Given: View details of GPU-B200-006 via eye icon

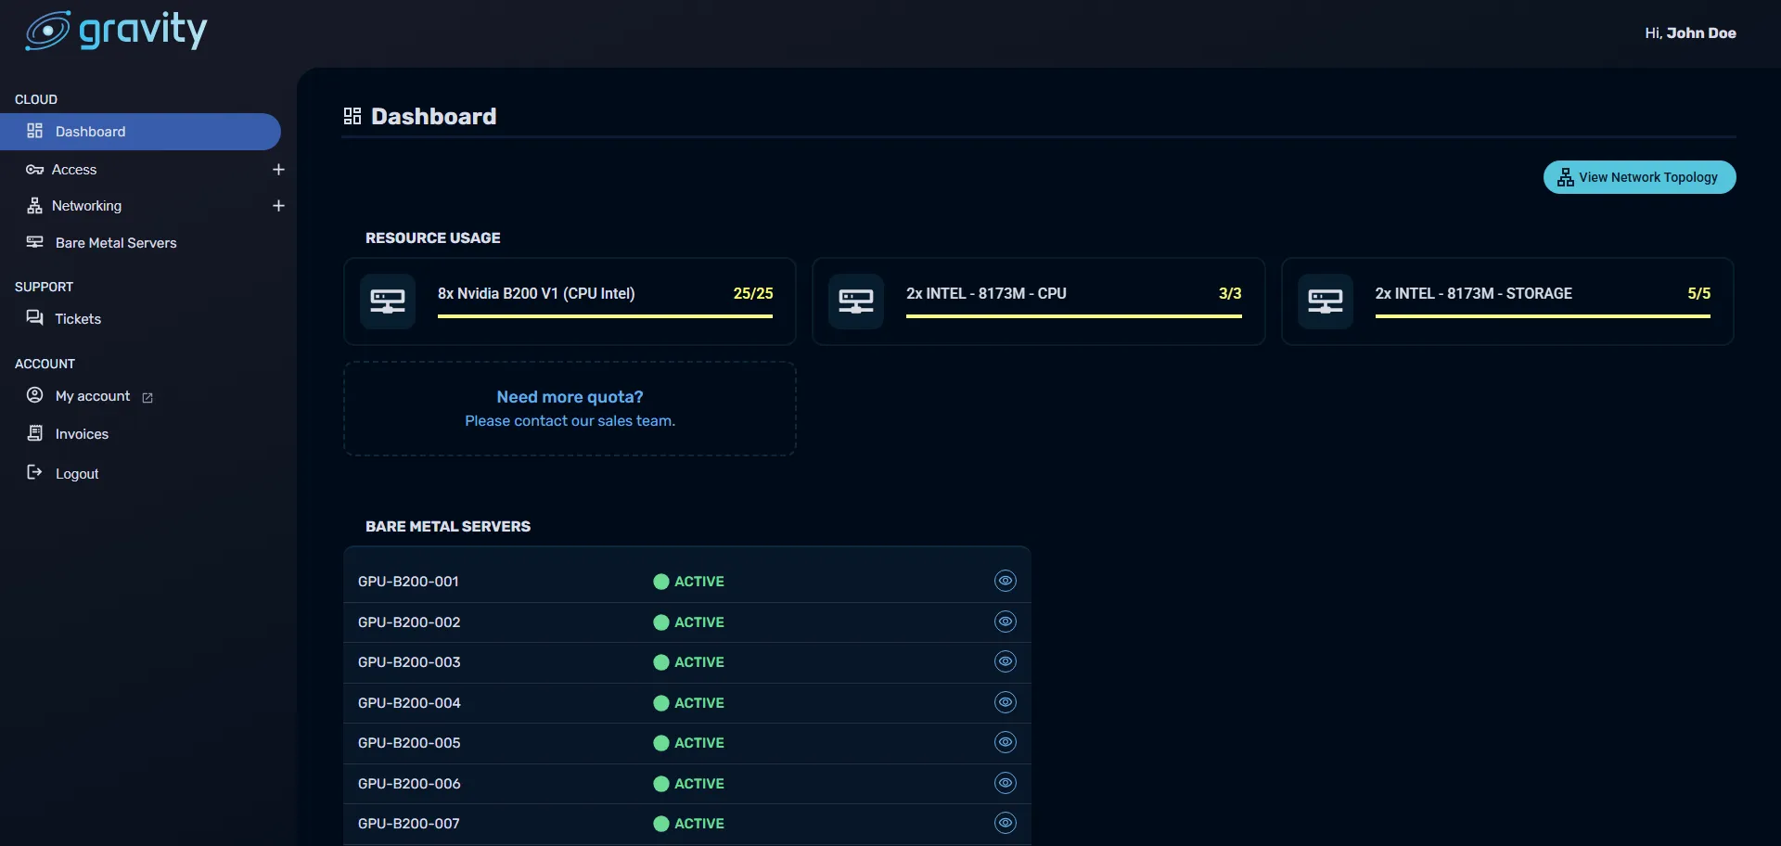Looking at the screenshot, I should click(x=1006, y=783).
